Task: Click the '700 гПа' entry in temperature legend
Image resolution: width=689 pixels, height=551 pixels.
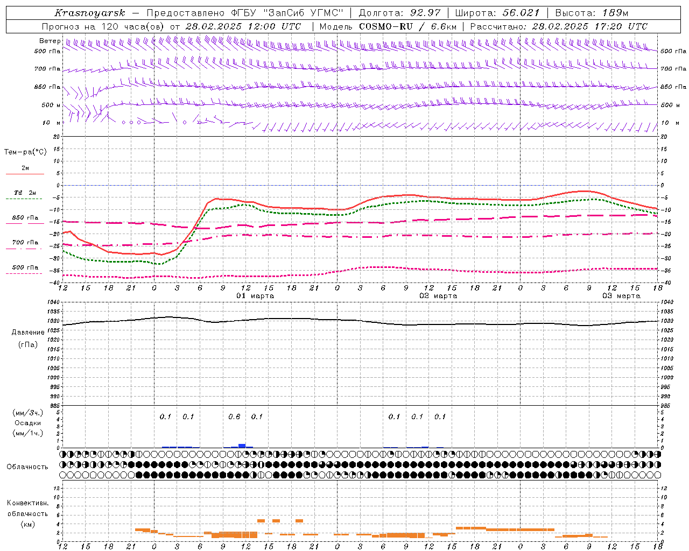Action: (25, 243)
